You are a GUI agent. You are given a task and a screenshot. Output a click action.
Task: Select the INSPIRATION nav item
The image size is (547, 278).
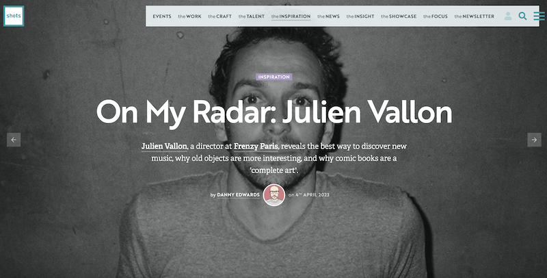click(291, 16)
